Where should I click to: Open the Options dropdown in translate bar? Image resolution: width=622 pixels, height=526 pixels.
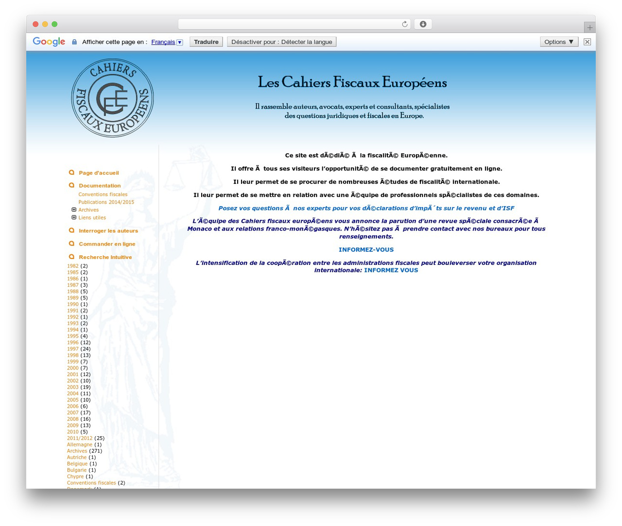point(559,42)
